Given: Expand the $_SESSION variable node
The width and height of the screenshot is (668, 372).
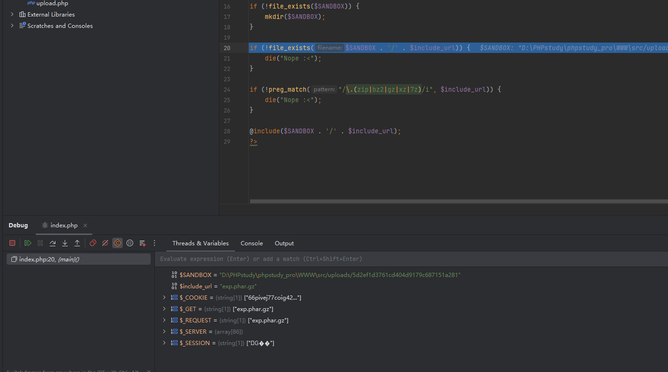Looking at the screenshot, I should point(164,343).
